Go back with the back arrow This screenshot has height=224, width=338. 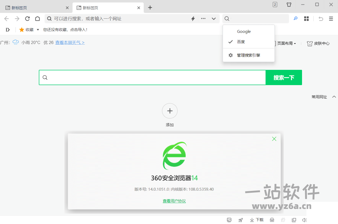(6, 19)
